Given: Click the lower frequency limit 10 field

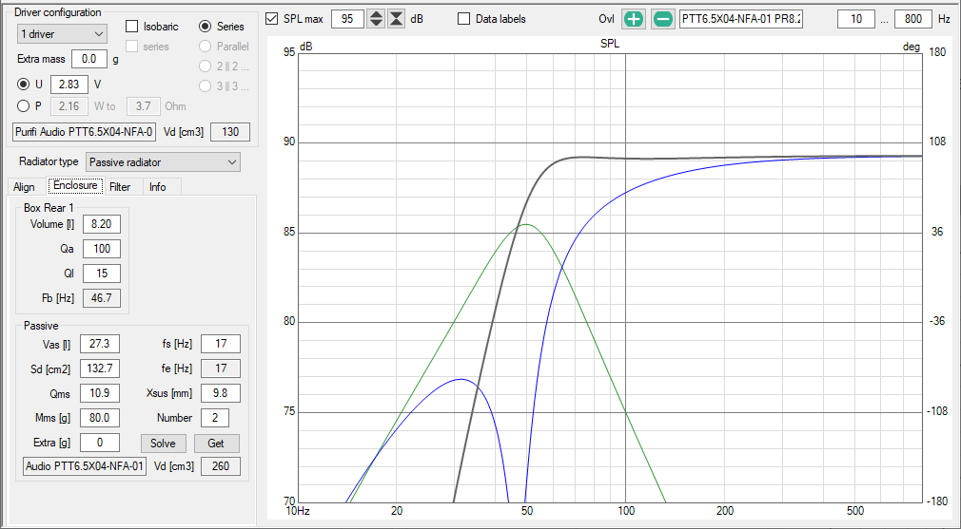Looking at the screenshot, I should pyautogui.click(x=856, y=19).
